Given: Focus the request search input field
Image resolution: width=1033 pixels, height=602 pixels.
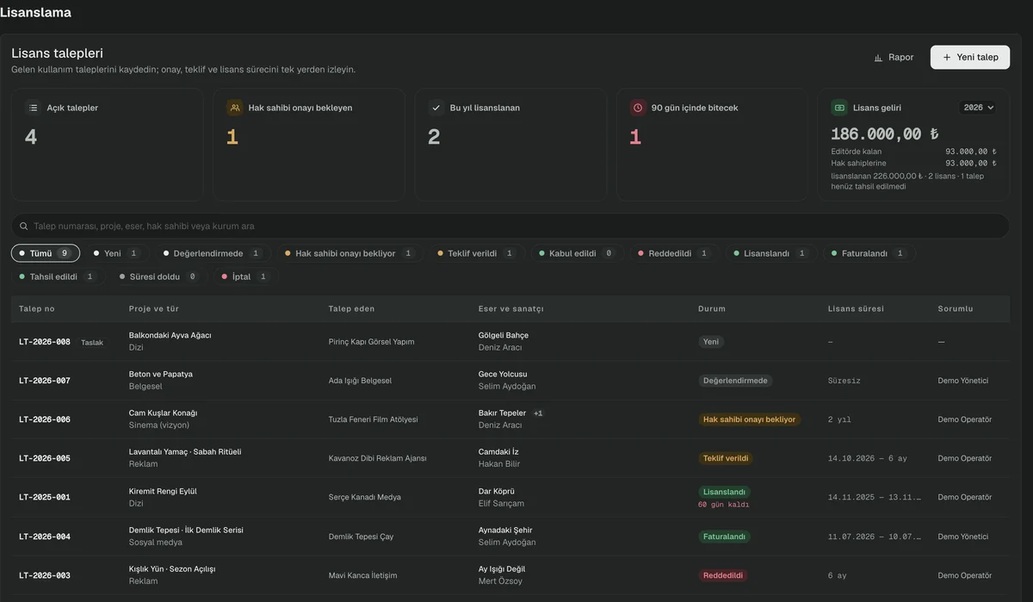Looking at the screenshot, I should (x=510, y=226).
